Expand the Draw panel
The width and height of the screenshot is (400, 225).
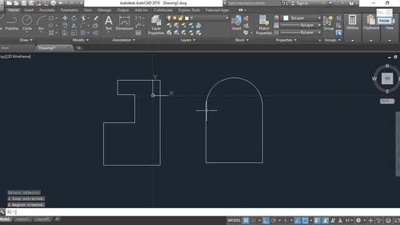(26, 40)
